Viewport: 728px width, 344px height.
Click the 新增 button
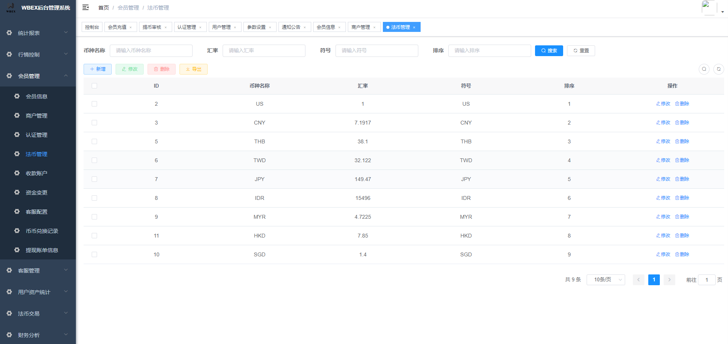tap(97, 69)
